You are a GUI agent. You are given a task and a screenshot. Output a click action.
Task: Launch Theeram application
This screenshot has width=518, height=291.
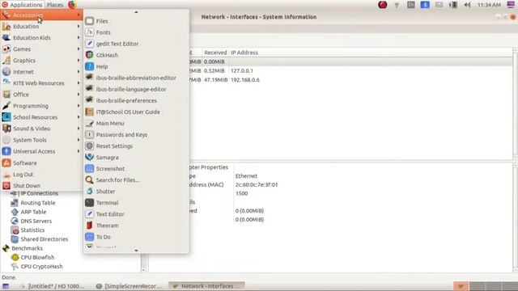point(136,226)
